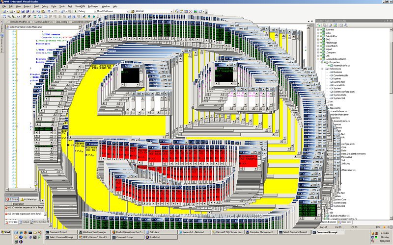Click the Find in Files icon beside internal
393x245 pixels.
(x=133, y=11)
